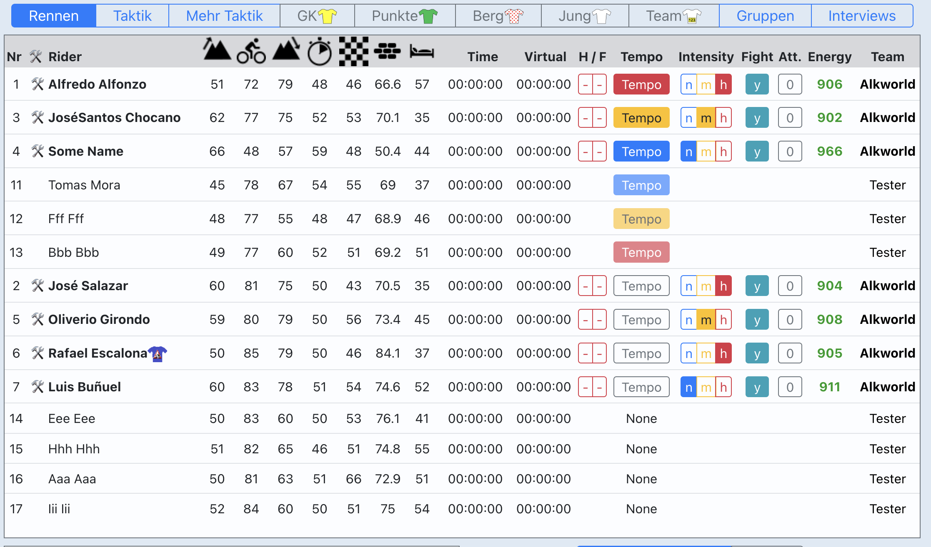Toggle Fight y for Oliverio Girondo
This screenshot has height=547, width=931.
[x=757, y=320]
